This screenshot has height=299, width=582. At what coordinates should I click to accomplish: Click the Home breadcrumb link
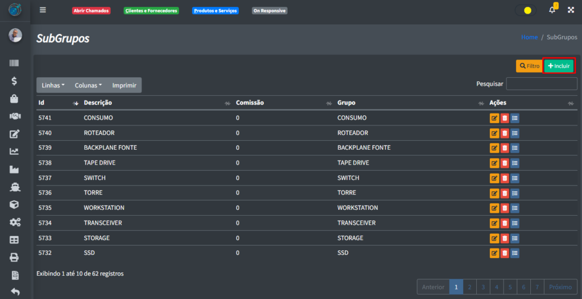529,37
